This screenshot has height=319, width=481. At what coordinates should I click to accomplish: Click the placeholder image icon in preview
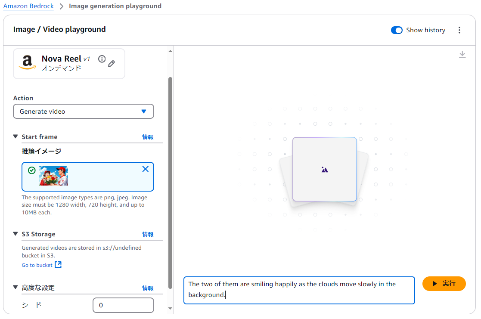(325, 170)
